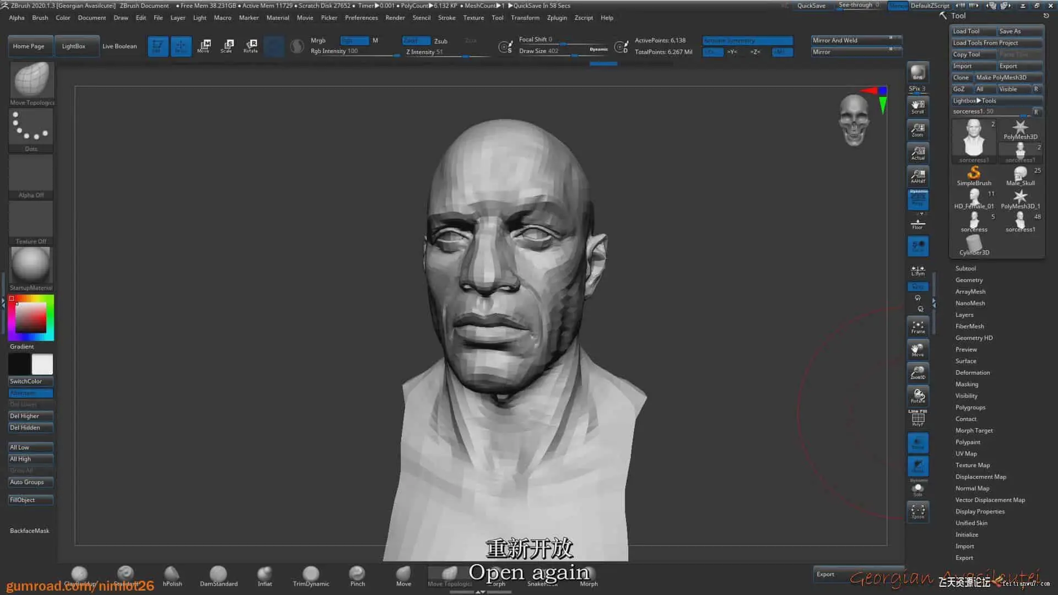Click the Zoom3D navigation icon

click(917, 373)
